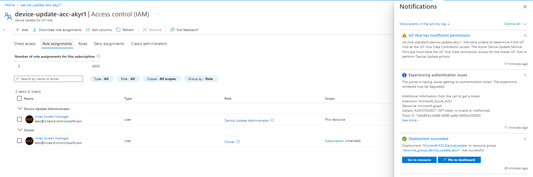Open Microsoft.ADUDeviceUpdate deployment link

445,146
